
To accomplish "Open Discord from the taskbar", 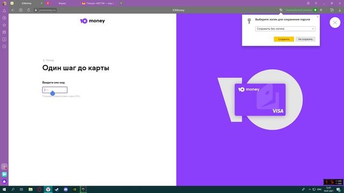I will coord(66,189).
